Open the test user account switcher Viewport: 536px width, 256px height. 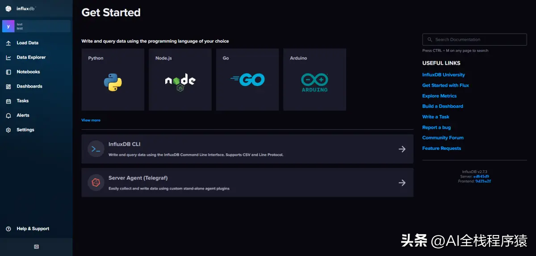[36, 26]
